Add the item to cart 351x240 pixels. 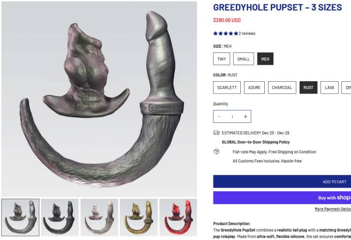pyautogui.click(x=282, y=181)
